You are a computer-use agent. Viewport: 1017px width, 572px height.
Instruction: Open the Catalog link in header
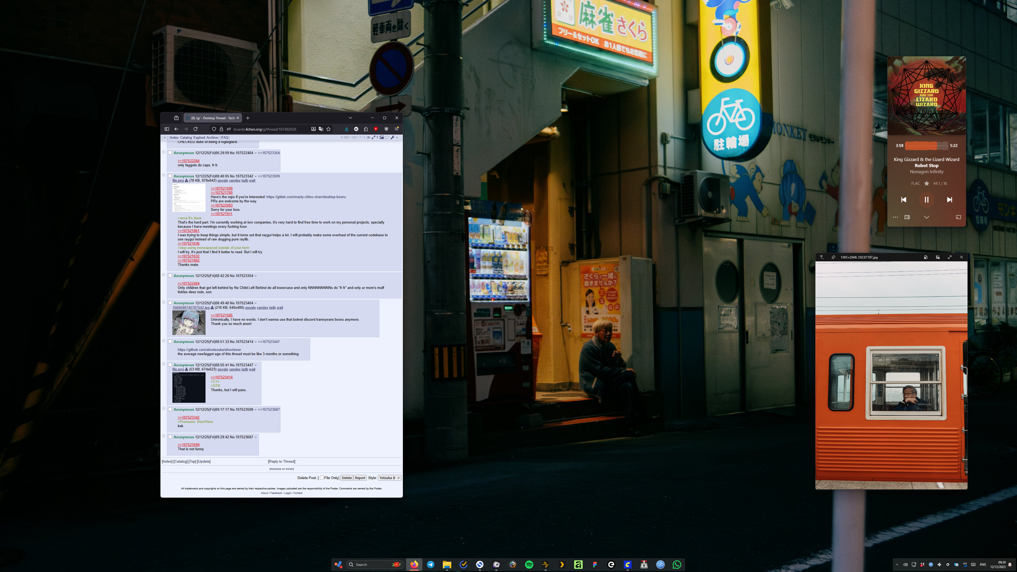coord(186,138)
